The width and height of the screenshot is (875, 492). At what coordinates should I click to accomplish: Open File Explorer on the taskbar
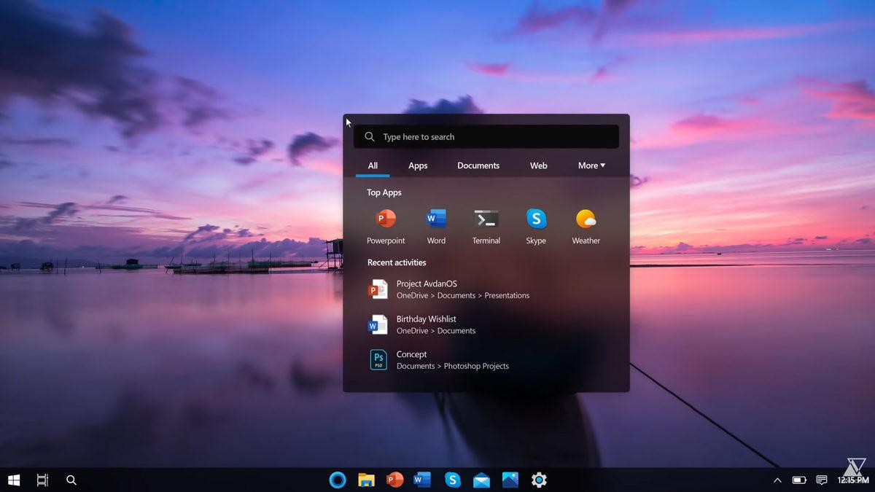pos(366,480)
